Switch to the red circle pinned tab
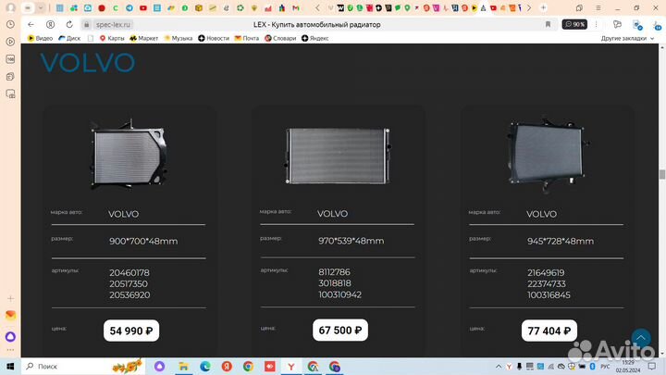Viewport: 666px width, 375px height. (102, 8)
